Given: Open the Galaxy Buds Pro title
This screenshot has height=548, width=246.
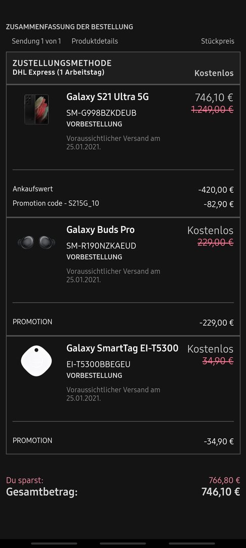Looking at the screenshot, I should point(100,230).
